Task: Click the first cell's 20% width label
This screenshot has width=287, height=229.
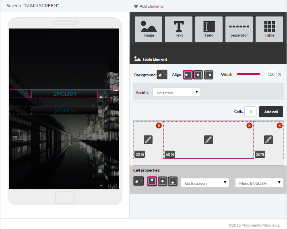Action: 140,155
